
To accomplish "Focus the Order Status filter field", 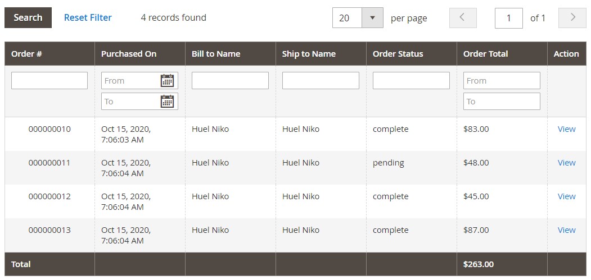I will pyautogui.click(x=411, y=81).
